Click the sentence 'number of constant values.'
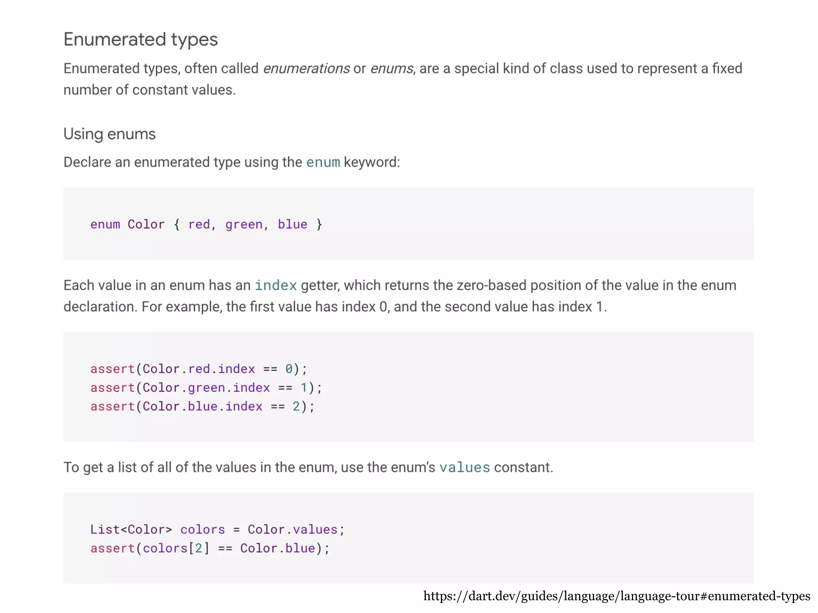This screenshot has height=613, width=818. pyautogui.click(x=149, y=90)
